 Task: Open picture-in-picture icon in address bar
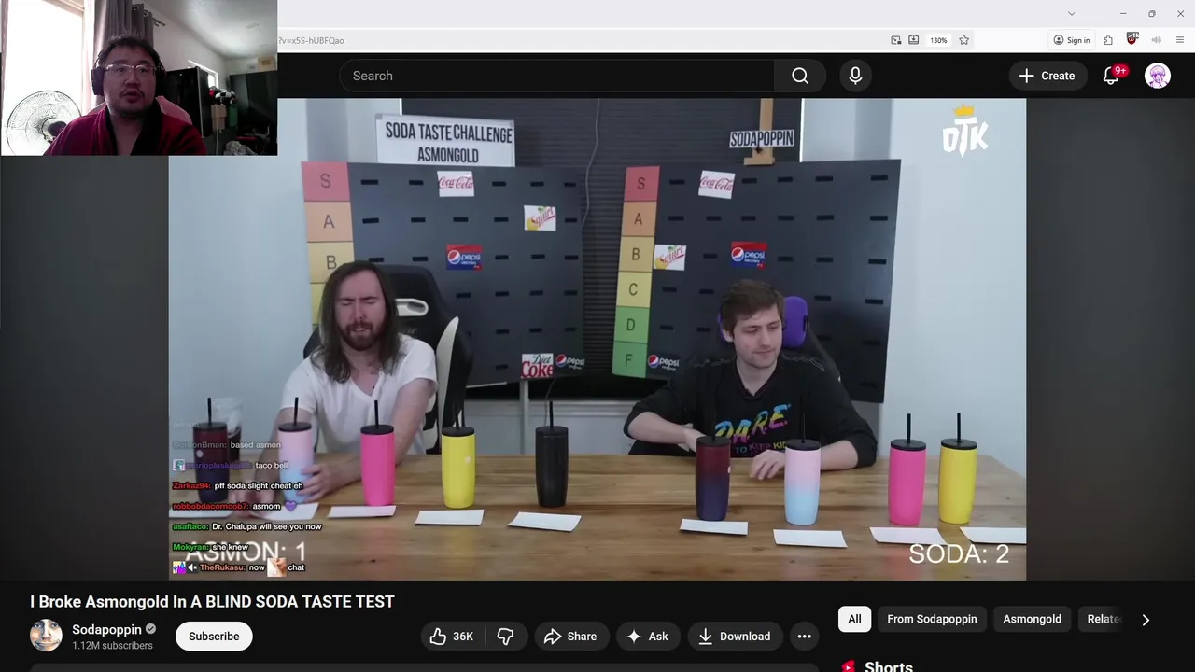click(896, 40)
